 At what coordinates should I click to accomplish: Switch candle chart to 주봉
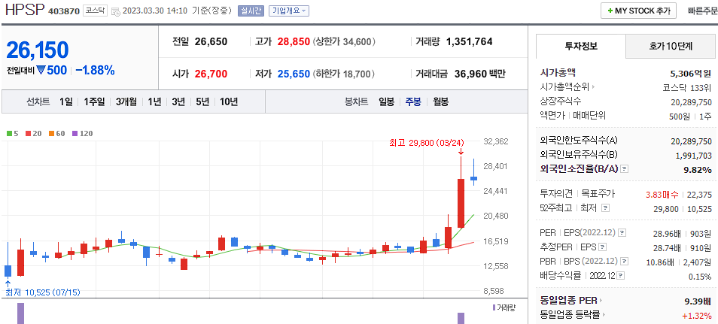[x=413, y=101]
